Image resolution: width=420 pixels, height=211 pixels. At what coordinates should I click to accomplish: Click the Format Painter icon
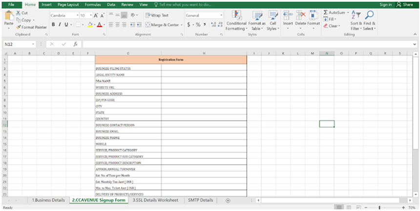(x=18, y=27)
